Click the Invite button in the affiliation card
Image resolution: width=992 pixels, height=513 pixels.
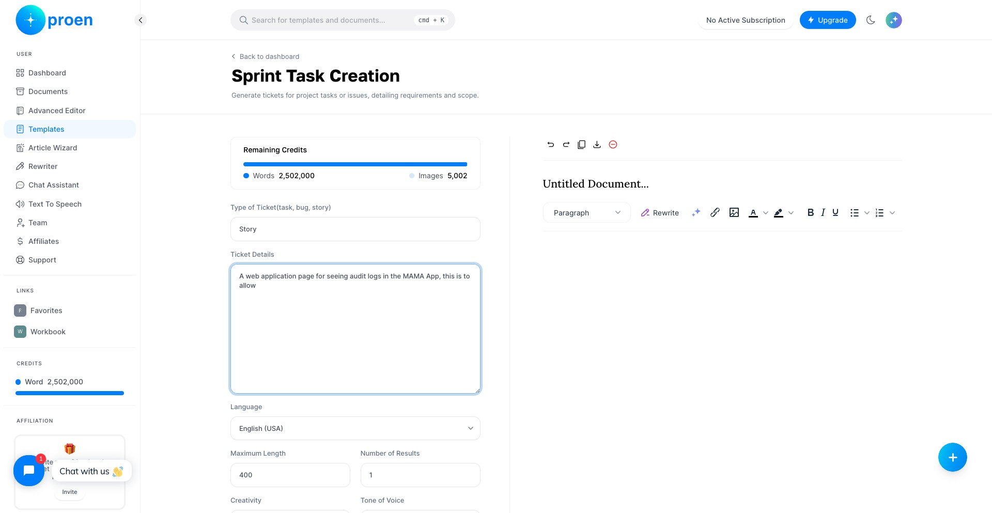pyautogui.click(x=70, y=492)
